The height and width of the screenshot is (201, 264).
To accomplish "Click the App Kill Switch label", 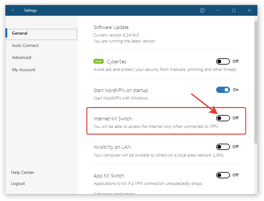I will tap(109, 176).
